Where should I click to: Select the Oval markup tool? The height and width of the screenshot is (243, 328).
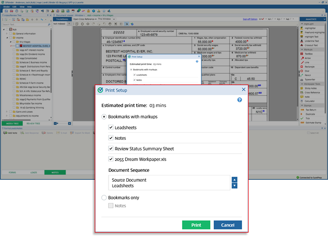(x=308, y=70)
